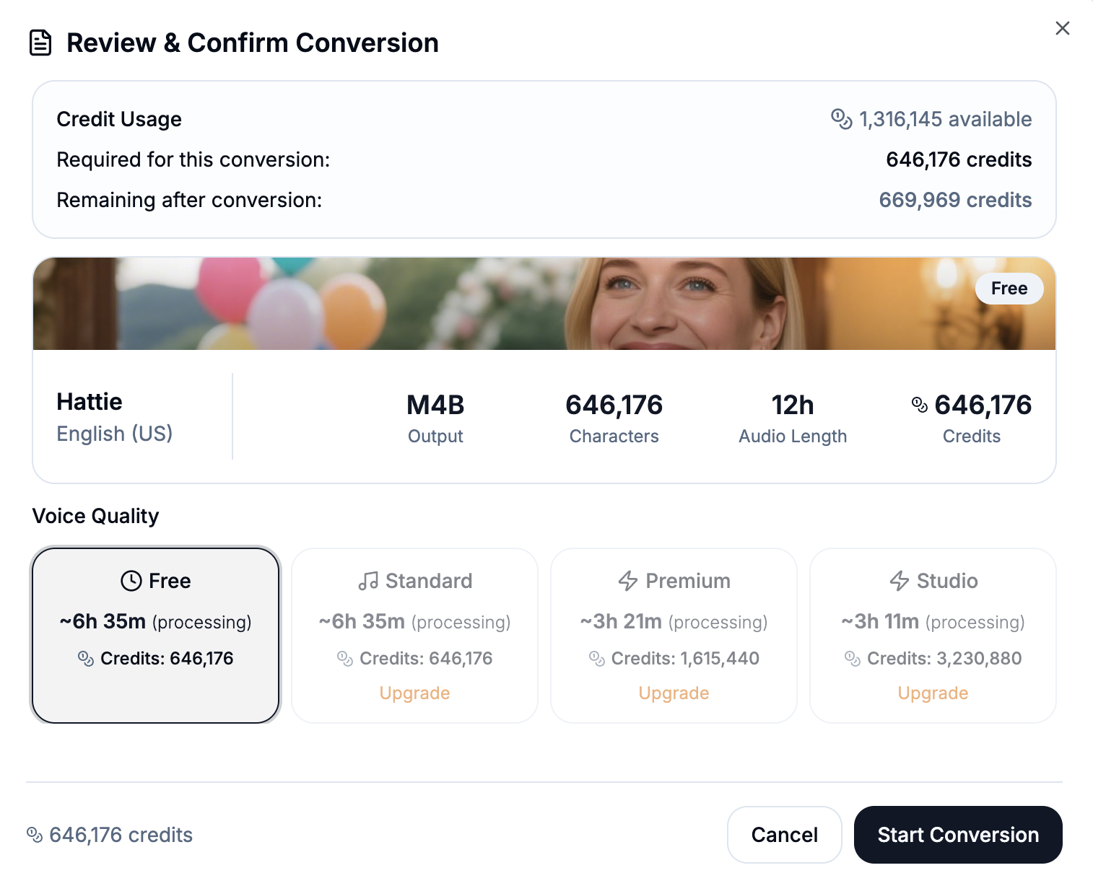Viewport: 1093px width, 886px height.
Task: Click the music note icon on Standard
Action: coord(368,581)
